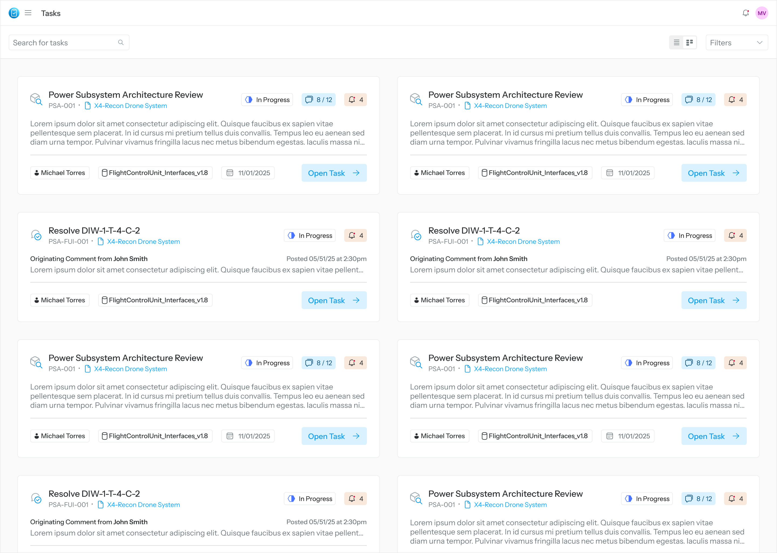Open the X4-Recon Drone System link
Viewport: 777px width, 553px height.
pos(130,106)
